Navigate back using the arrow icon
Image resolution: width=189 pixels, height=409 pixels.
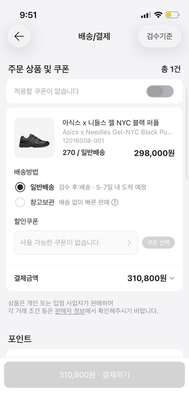point(19,36)
